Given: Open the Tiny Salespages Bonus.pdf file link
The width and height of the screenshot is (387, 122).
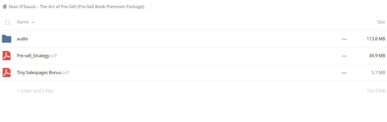Looking at the screenshot, I should coord(43,72).
